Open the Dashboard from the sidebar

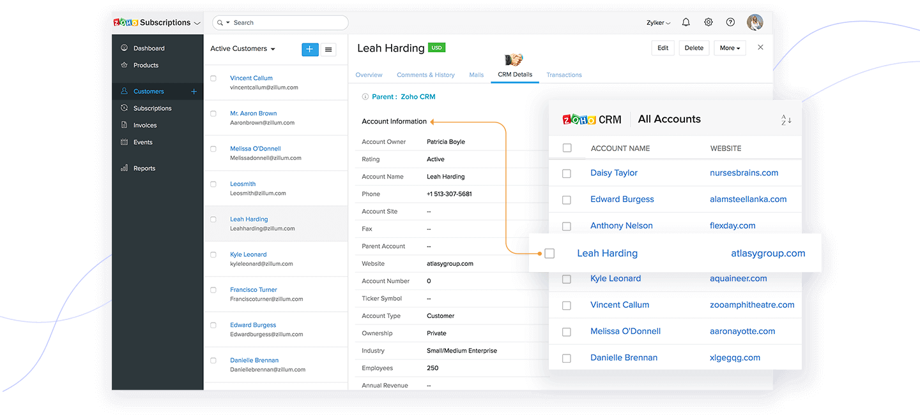148,48
